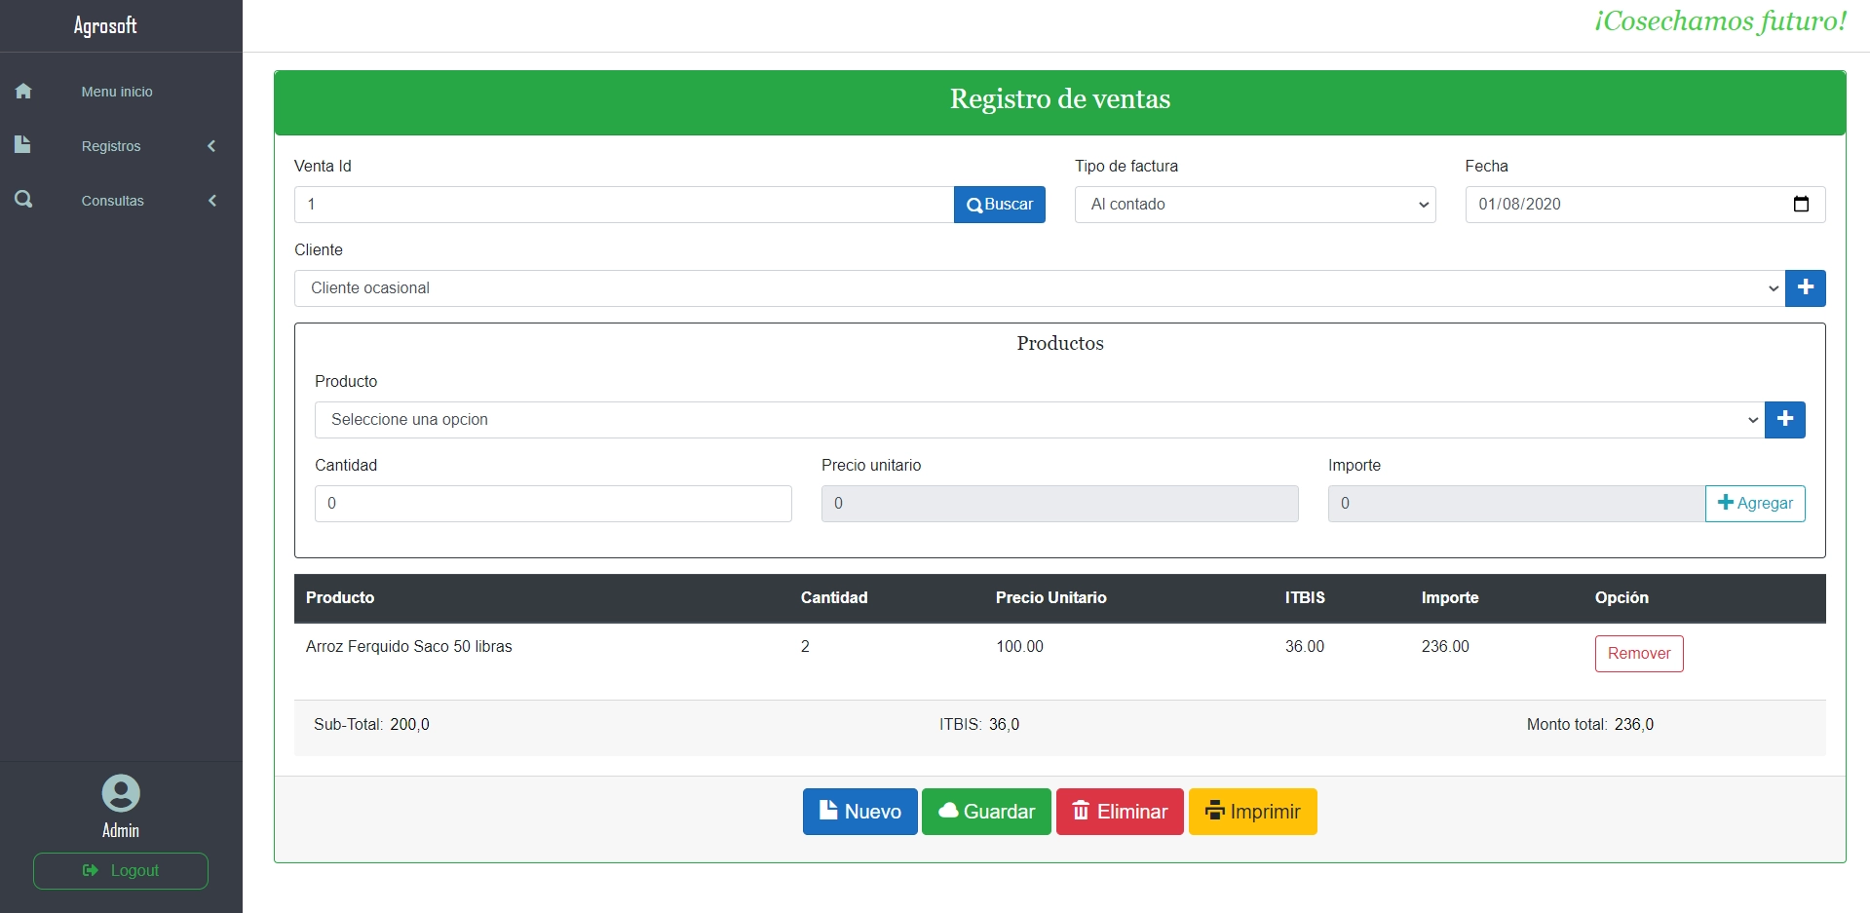Expand the Consultas chevron arrow
Screen dimensions: 1870x913
pos(211,201)
